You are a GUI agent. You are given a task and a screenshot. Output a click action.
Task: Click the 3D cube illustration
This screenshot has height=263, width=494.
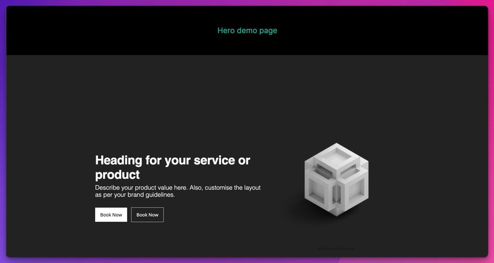point(336,179)
